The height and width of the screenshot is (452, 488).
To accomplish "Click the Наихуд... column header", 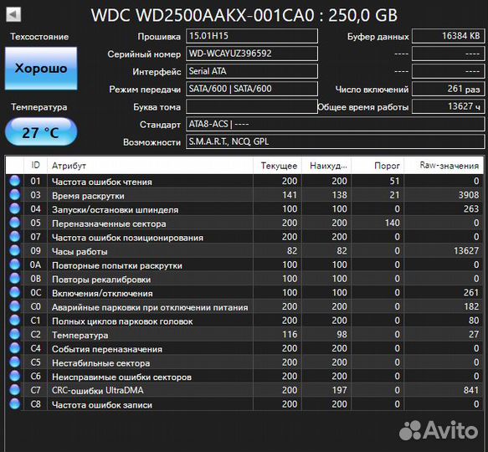I will point(326,165).
